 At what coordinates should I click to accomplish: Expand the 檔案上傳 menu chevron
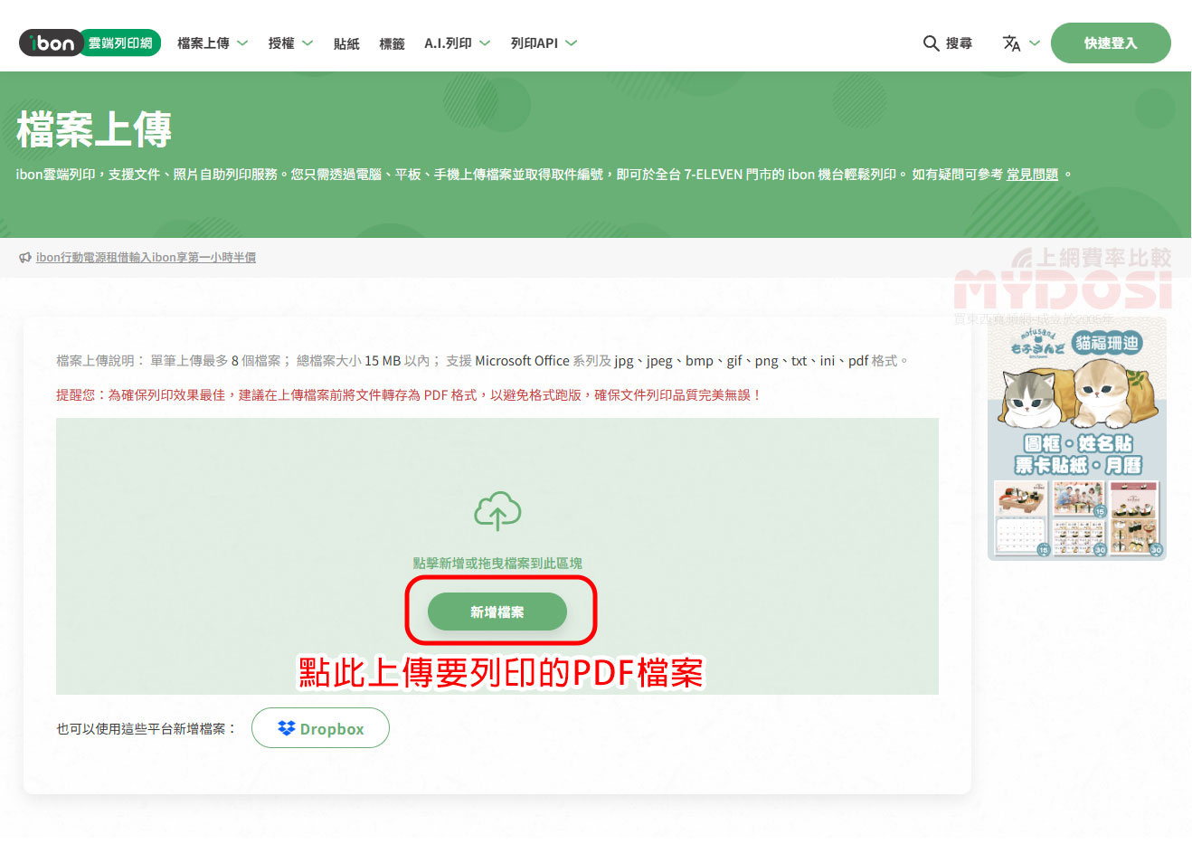[242, 43]
